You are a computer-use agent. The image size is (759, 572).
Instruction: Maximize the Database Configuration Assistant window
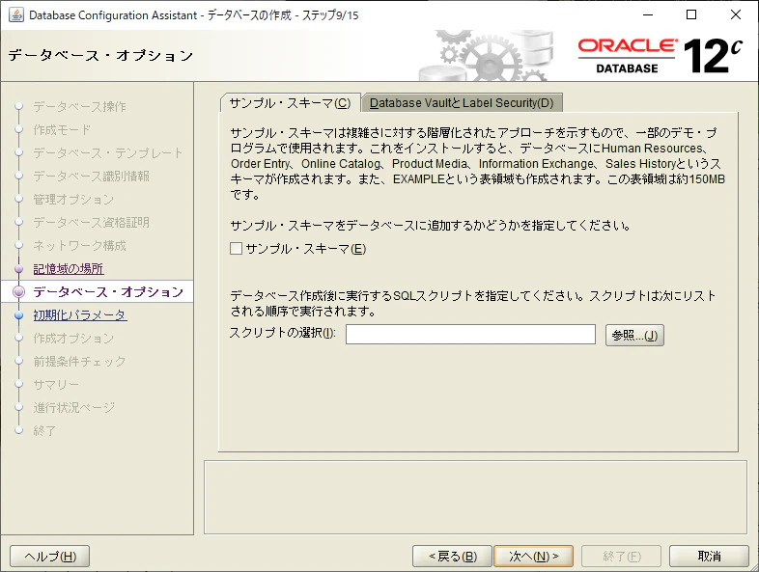691,15
